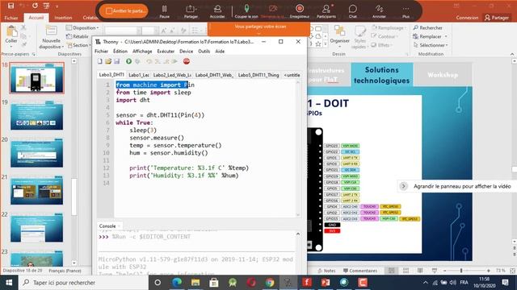517x290 pixels.
Task: Click Partager icon in meeting control bar
Action: pos(191,11)
